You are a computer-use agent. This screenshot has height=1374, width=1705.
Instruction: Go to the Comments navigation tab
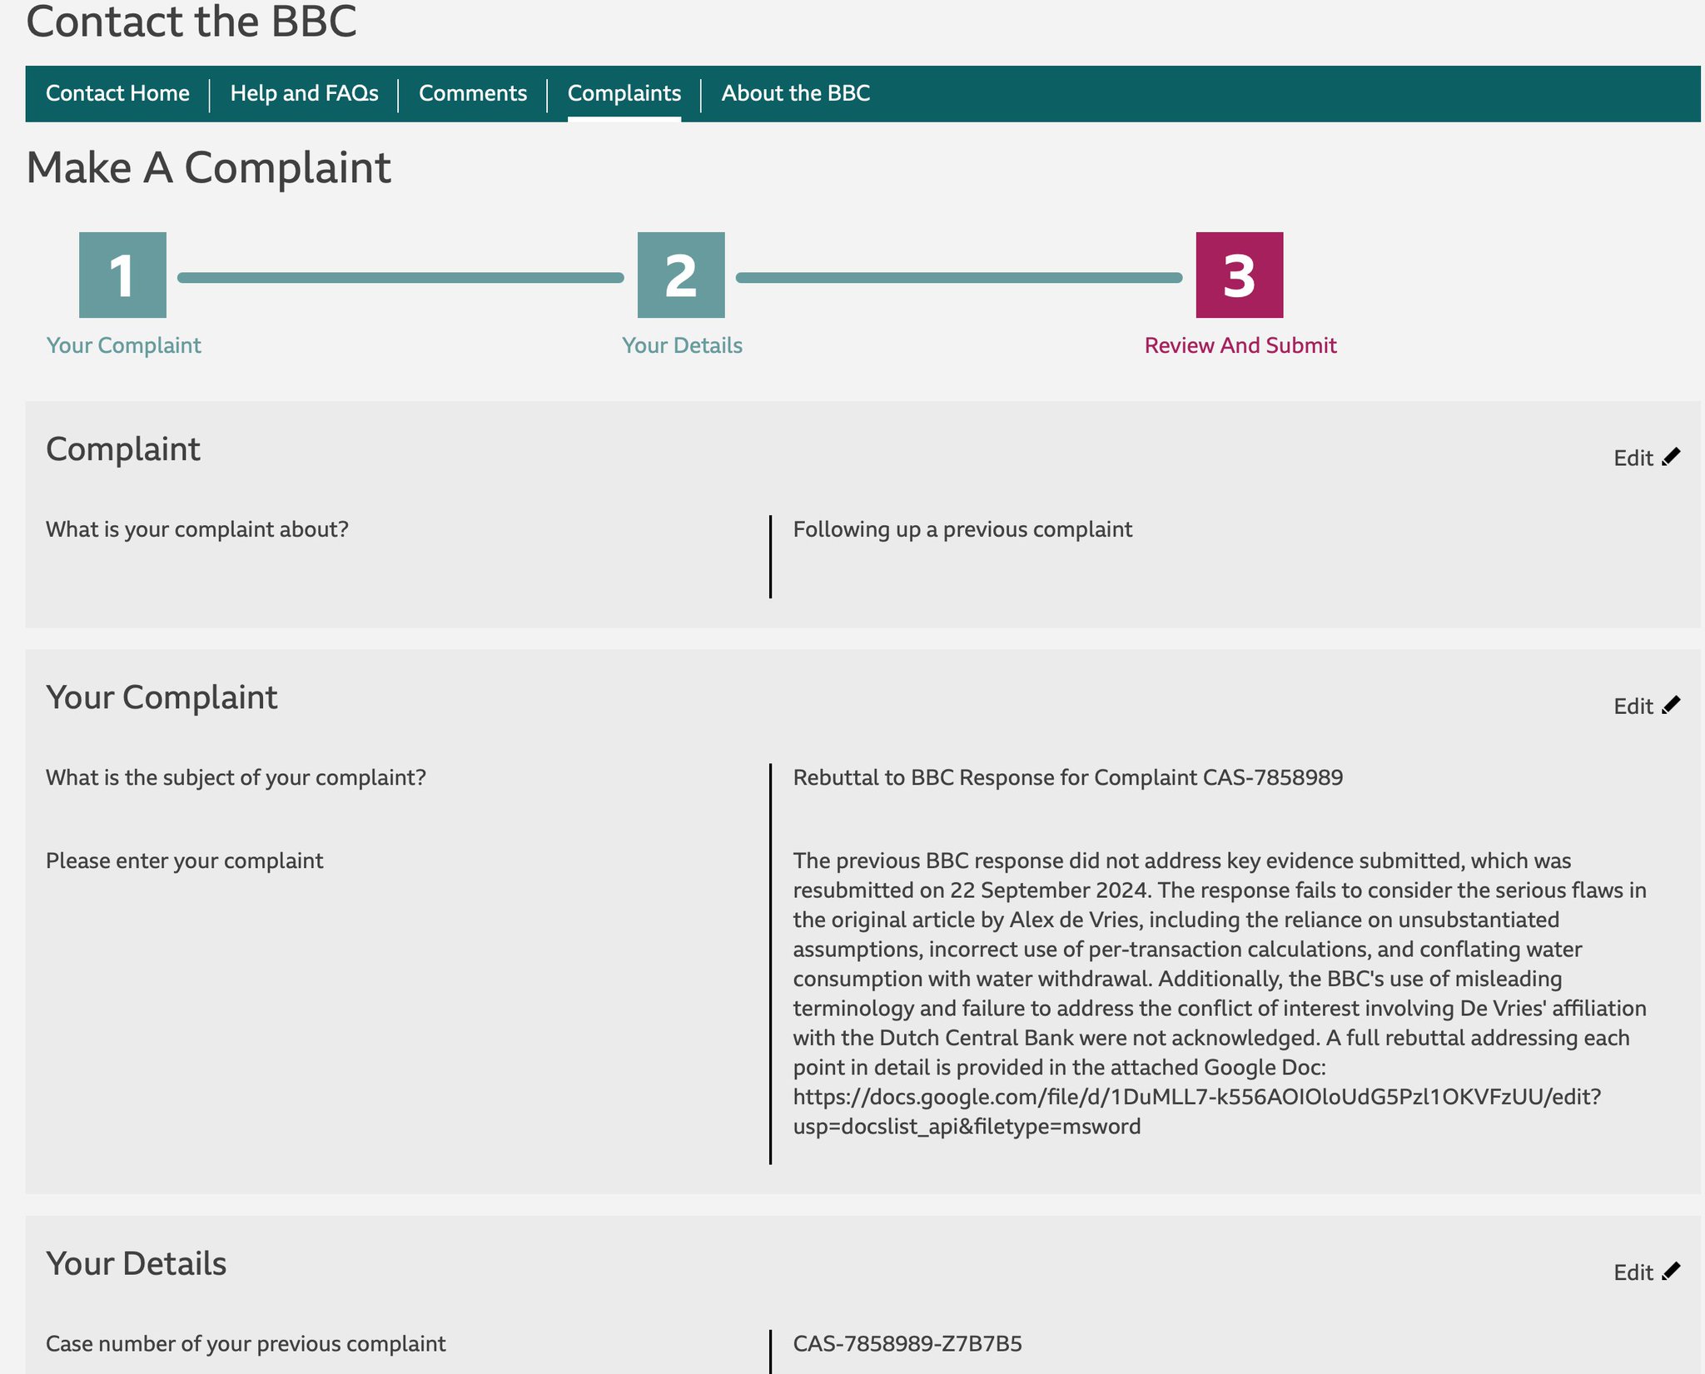click(472, 93)
